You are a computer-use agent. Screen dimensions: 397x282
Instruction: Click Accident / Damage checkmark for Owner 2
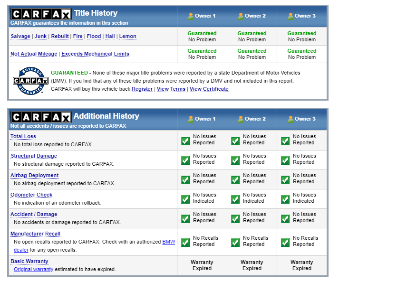click(x=235, y=219)
